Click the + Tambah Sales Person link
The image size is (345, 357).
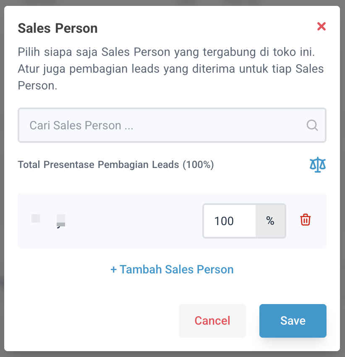(172, 269)
